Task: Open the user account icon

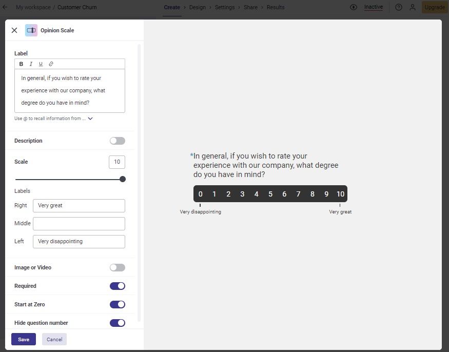Action: pyautogui.click(x=413, y=7)
